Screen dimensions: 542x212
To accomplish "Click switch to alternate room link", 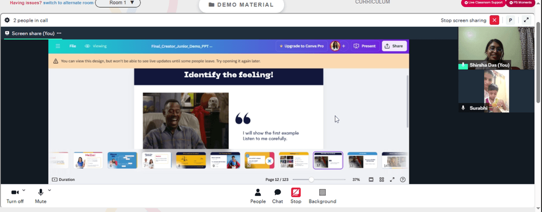I will (68, 3).
